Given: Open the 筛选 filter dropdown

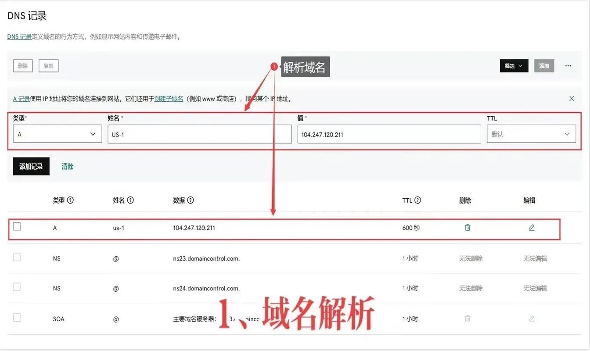Looking at the screenshot, I should pyautogui.click(x=514, y=66).
